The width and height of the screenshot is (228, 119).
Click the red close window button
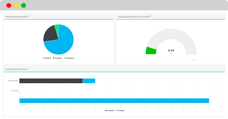9,5
